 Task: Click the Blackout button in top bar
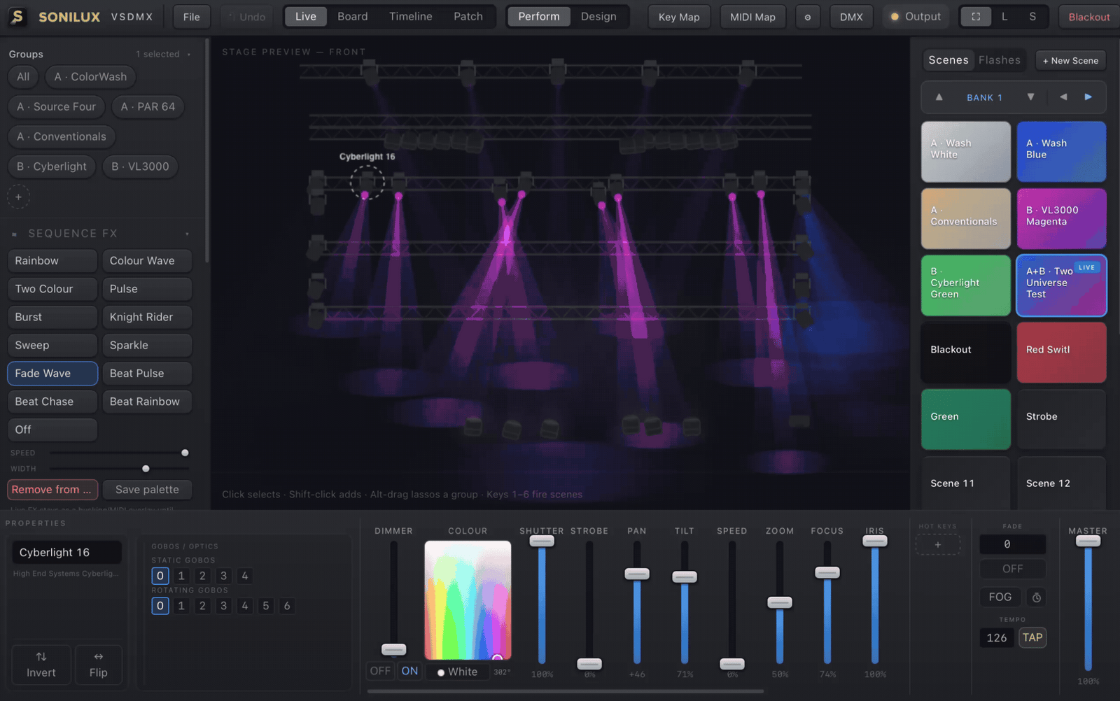coord(1088,17)
